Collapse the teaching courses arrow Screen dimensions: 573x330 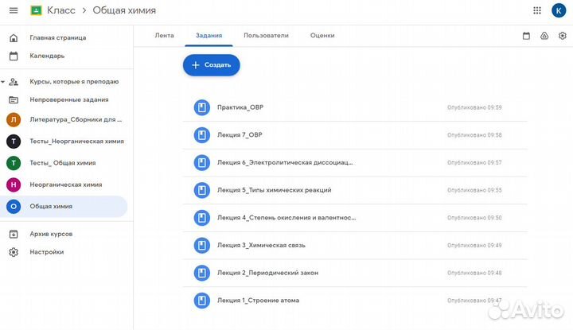tap(3, 82)
